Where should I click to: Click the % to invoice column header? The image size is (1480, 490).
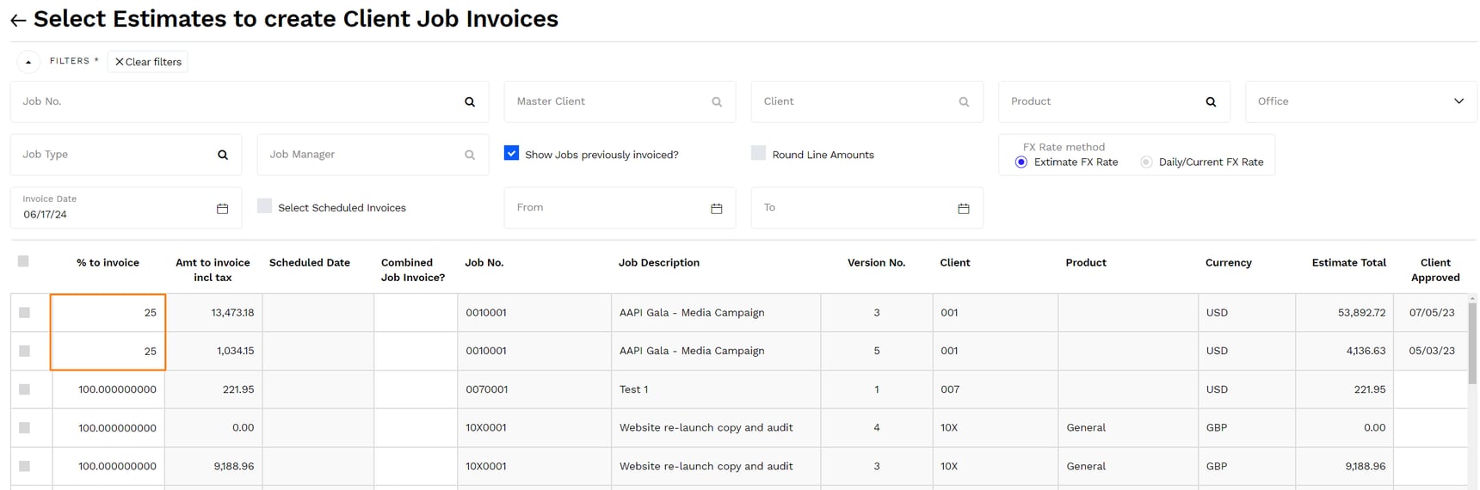pyautogui.click(x=108, y=263)
